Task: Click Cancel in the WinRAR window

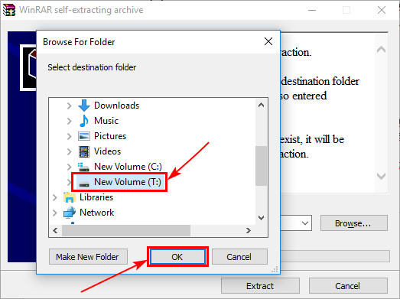Action: click(348, 286)
